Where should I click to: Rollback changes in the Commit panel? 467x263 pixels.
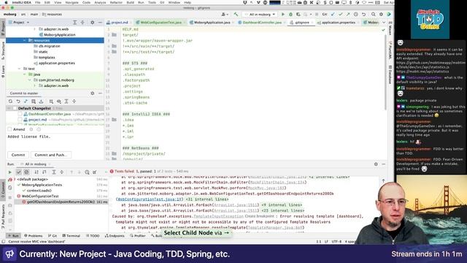tap(18, 102)
